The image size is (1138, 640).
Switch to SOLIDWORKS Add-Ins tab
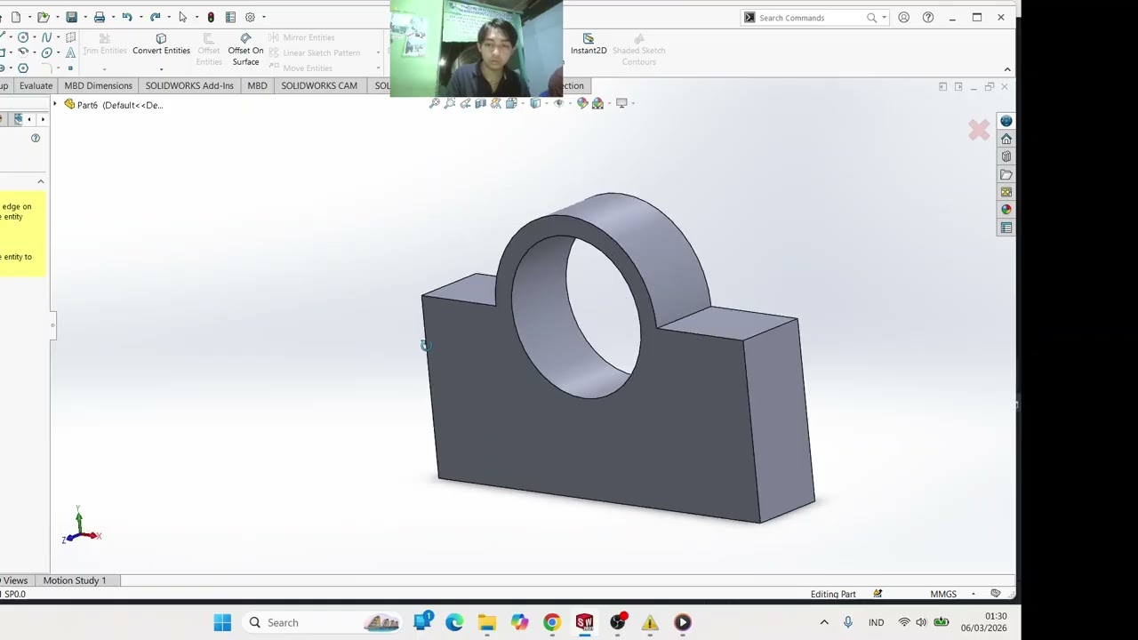coord(189,85)
